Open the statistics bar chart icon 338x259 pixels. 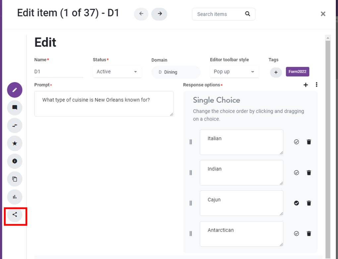click(x=15, y=197)
